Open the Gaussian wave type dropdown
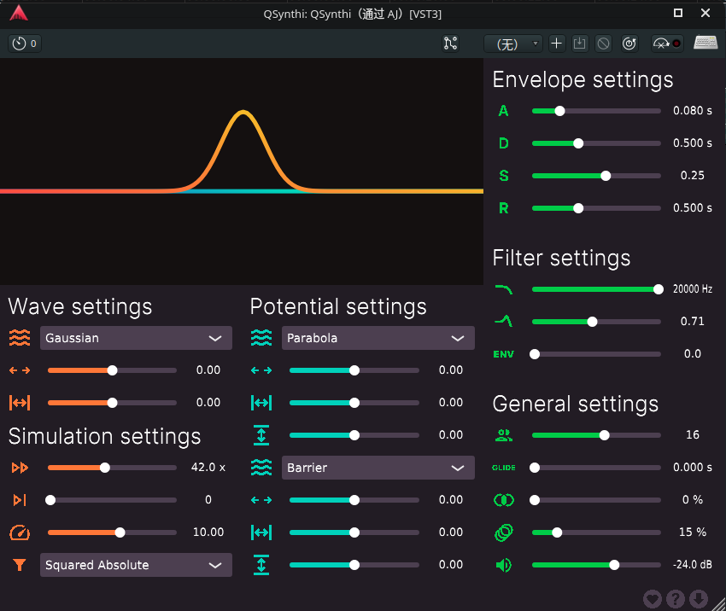Viewport: 726px width, 611px height. click(136, 338)
